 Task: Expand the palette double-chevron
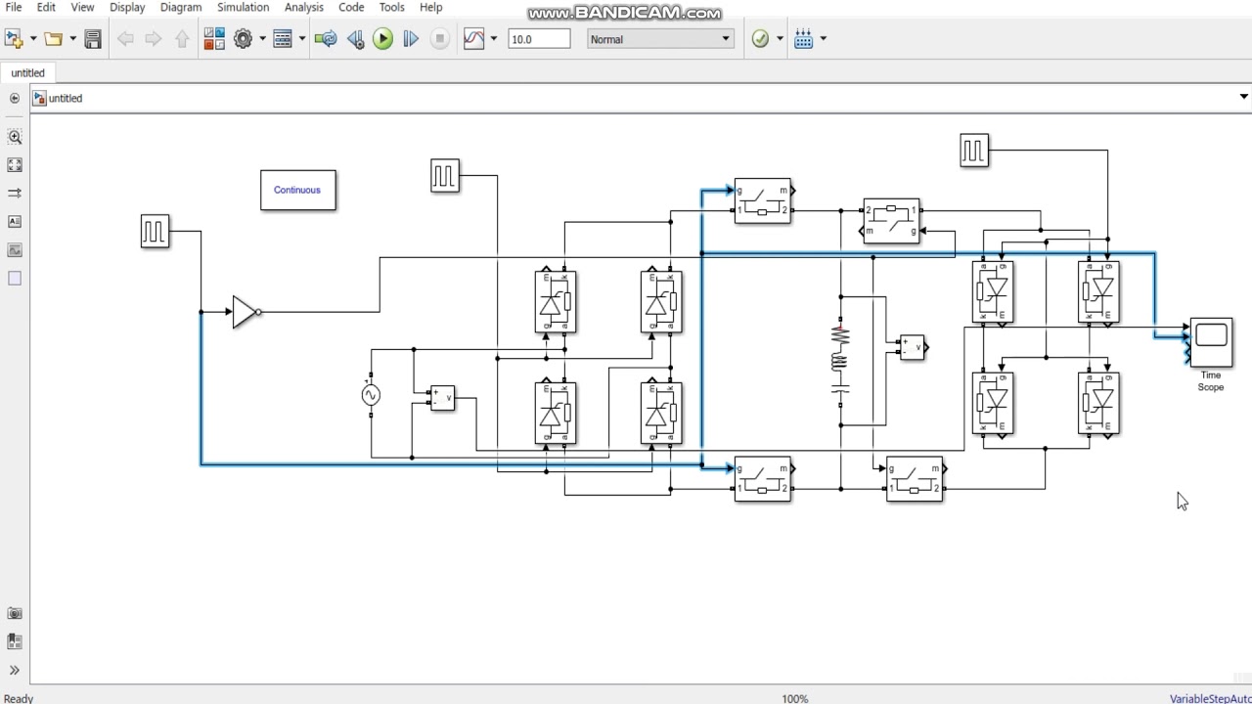tap(15, 671)
